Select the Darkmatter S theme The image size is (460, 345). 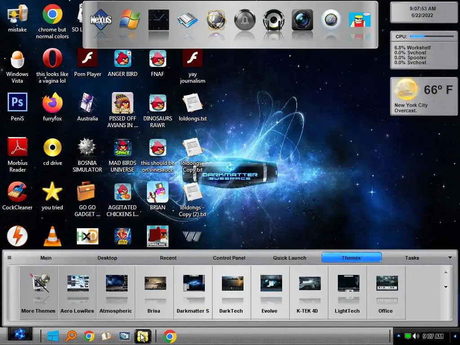(193, 292)
